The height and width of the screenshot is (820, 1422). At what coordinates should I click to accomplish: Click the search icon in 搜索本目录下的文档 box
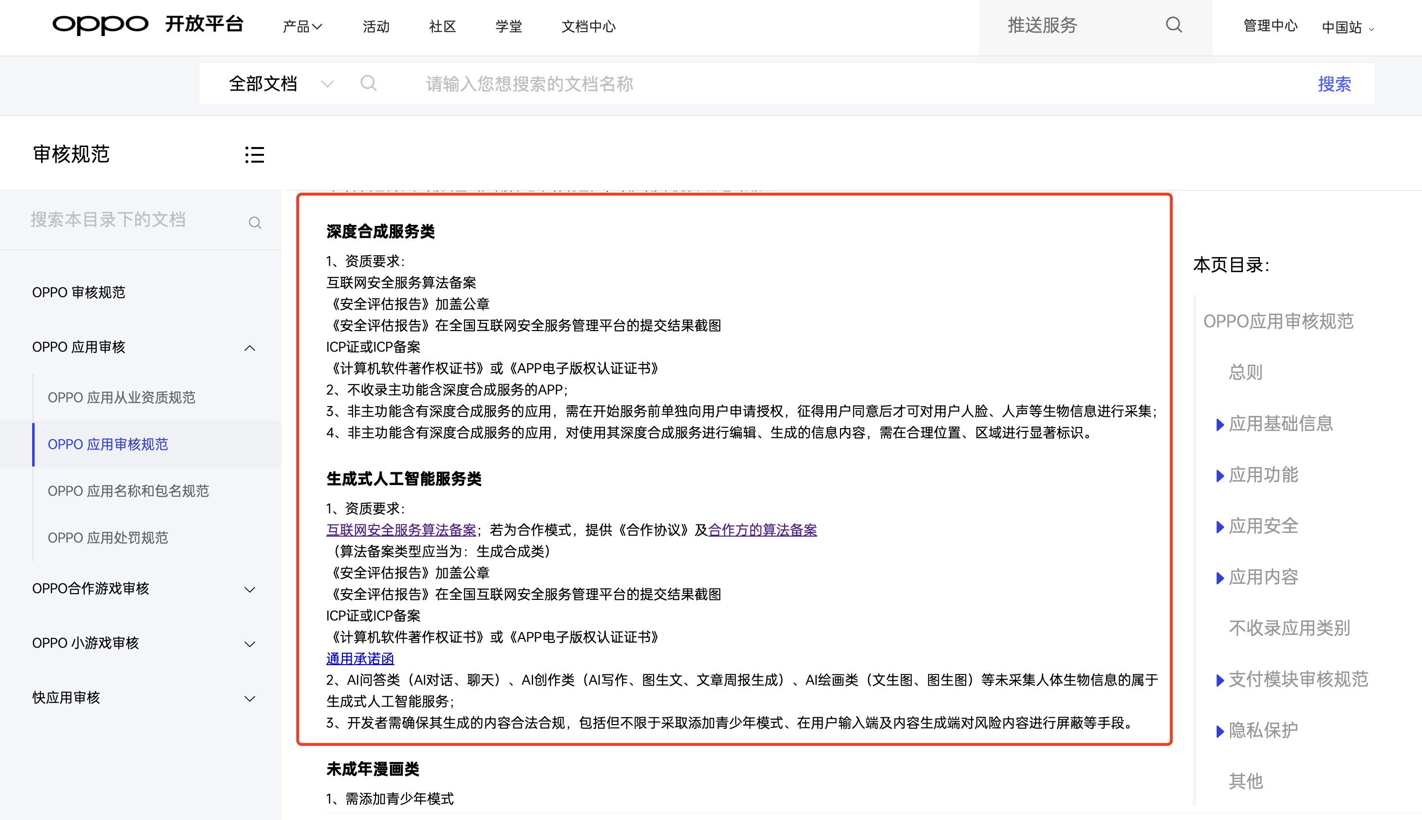tap(255, 223)
